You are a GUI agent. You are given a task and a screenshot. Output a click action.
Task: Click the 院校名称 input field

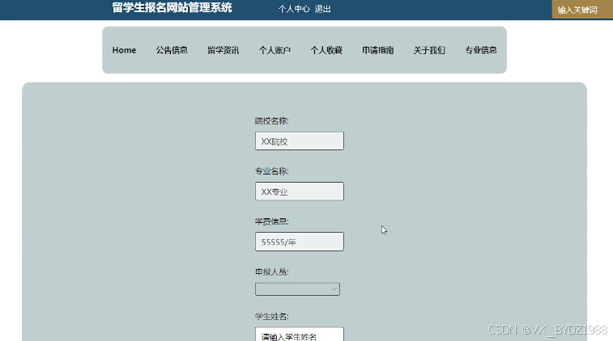coord(300,141)
